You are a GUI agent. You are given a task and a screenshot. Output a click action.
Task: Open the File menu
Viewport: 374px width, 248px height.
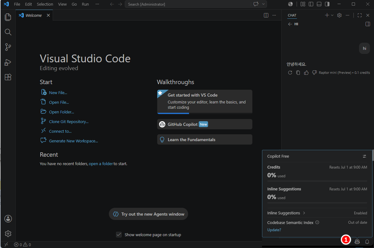point(17,4)
